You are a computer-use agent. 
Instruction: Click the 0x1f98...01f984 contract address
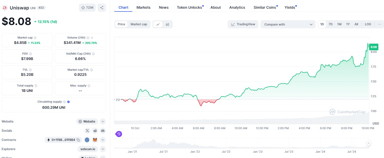click(x=63, y=140)
